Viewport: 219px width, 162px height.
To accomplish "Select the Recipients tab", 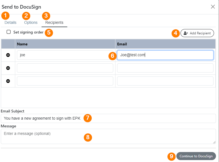I will [54, 22].
